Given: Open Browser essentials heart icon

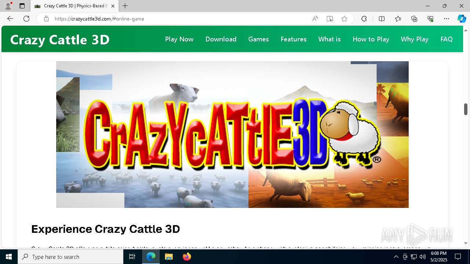Looking at the screenshot, I should (x=430, y=19).
